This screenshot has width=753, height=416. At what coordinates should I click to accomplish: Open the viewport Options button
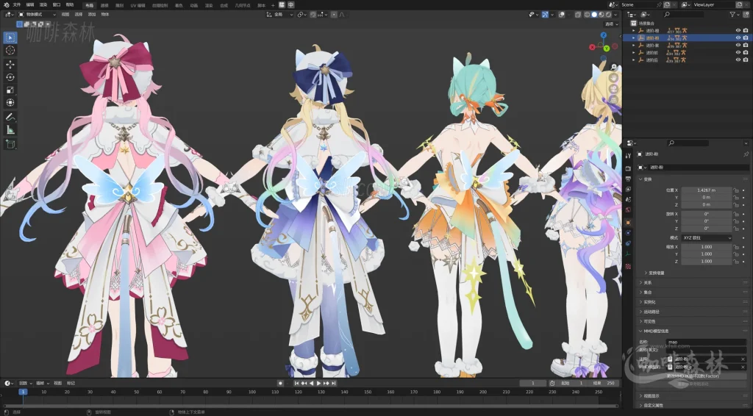coord(611,24)
